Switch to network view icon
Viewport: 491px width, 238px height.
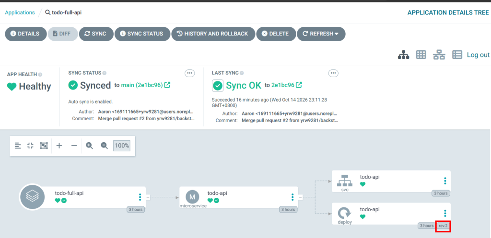pyautogui.click(x=439, y=55)
